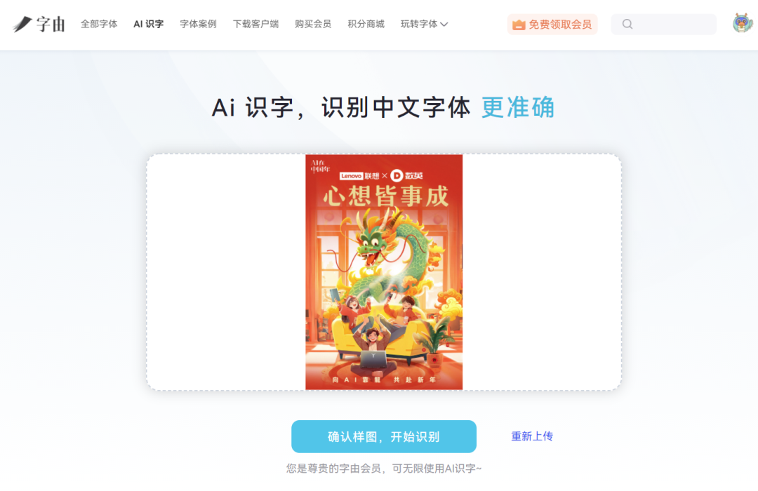Click the 心想皆事成 title in poster
Screen dimensions: 758x491
(x=386, y=196)
